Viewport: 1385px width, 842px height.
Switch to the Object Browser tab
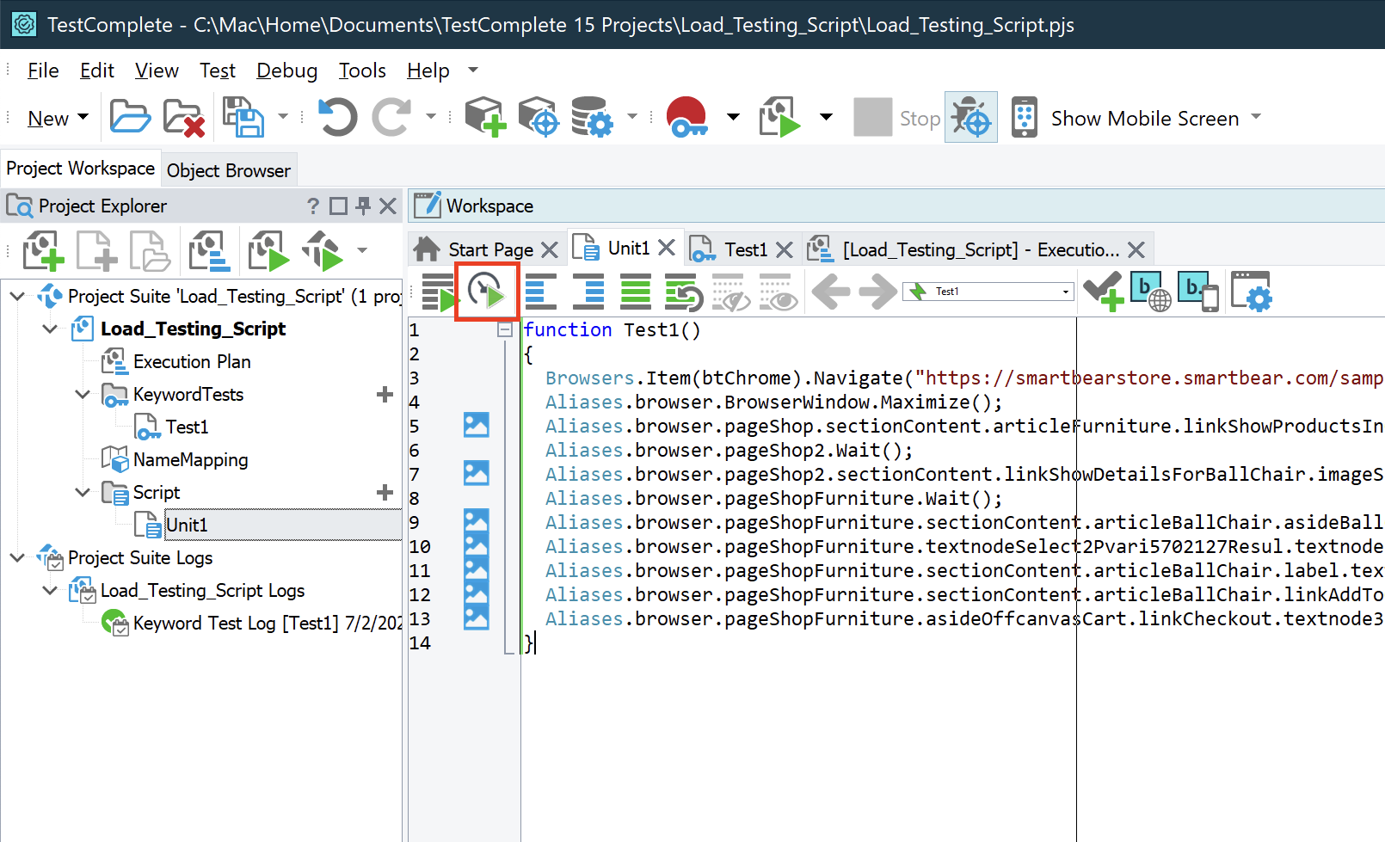(229, 170)
